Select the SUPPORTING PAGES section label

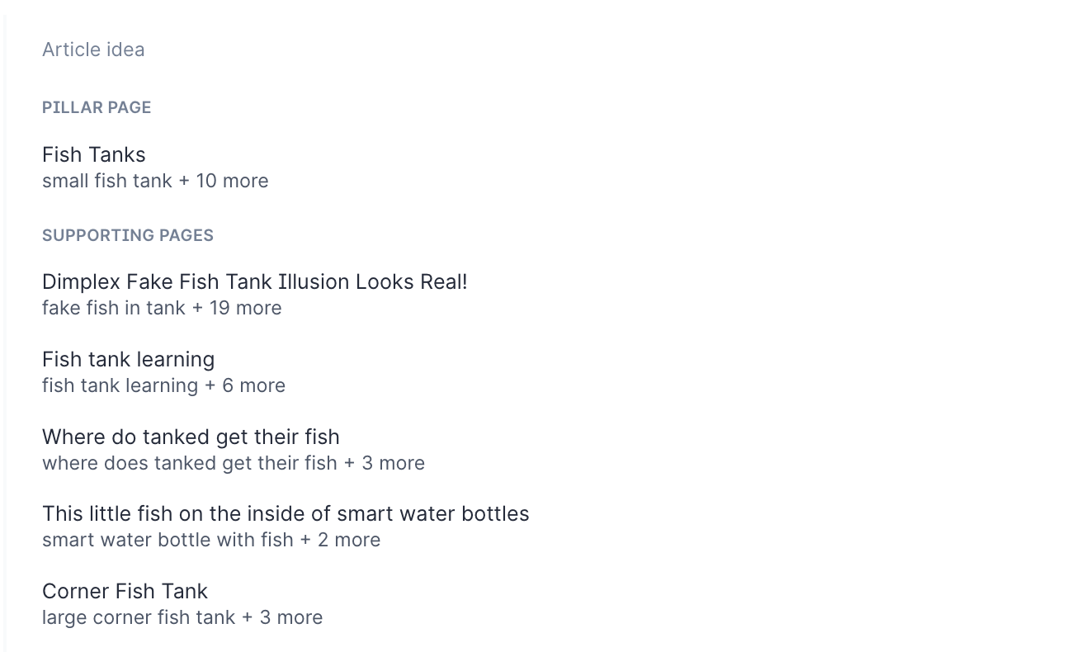[x=128, y=235]
